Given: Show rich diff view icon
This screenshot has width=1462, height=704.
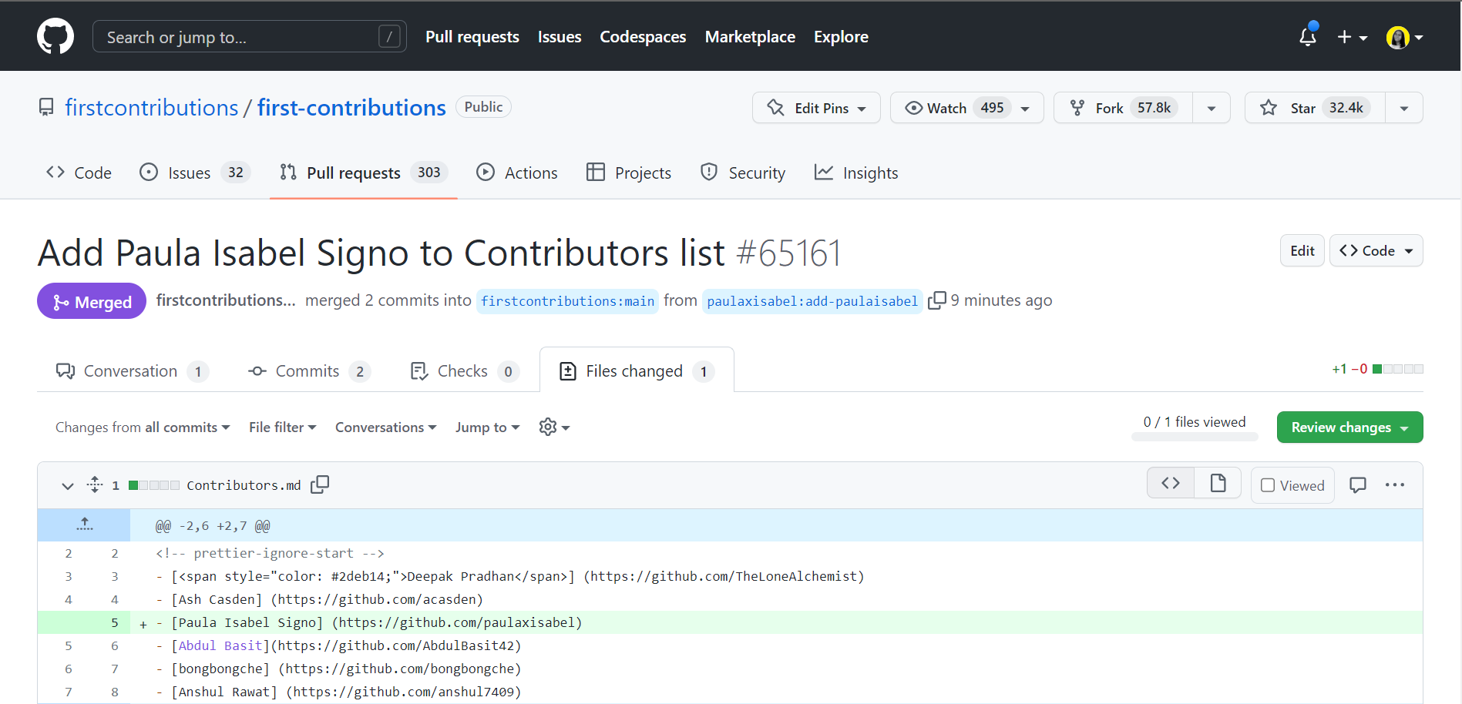Looking at the screenshot, I should pyautogui.click(x=1218, y=483).
